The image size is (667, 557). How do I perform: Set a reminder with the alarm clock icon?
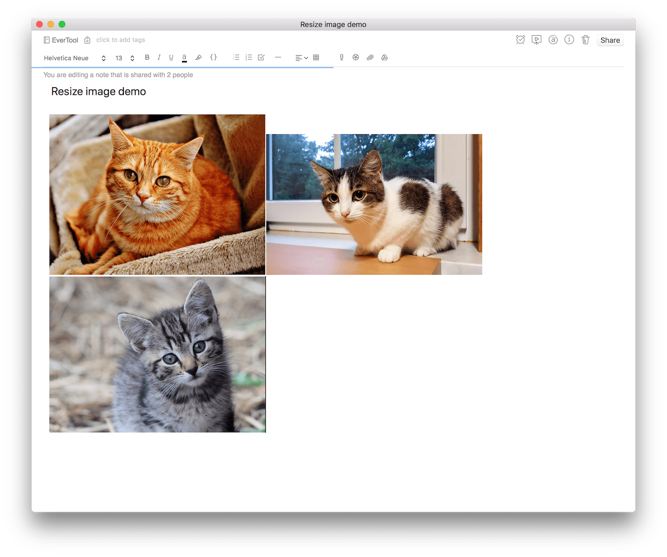(520, 40)
